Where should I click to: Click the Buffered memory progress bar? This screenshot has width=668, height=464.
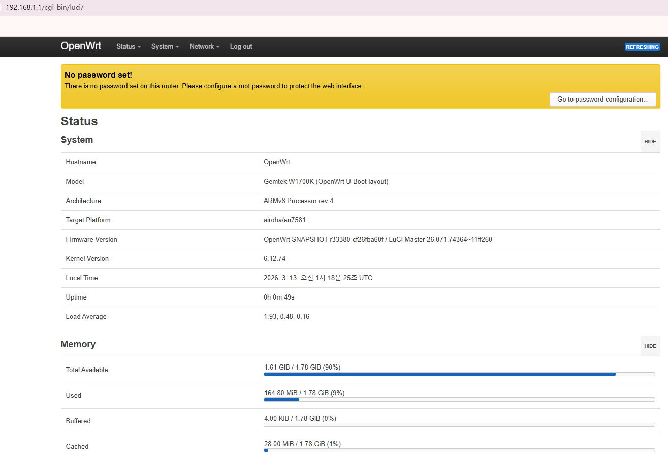pos(459,425)
